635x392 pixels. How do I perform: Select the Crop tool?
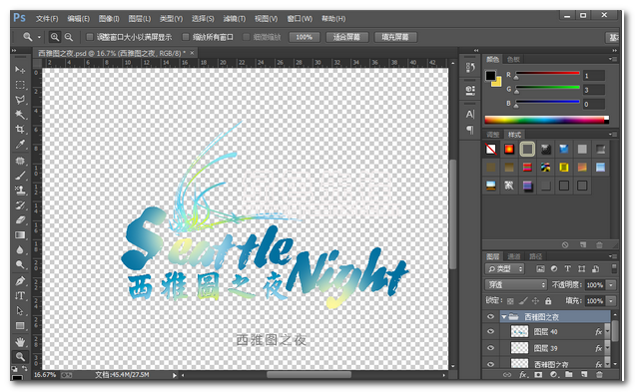point(20,130)
